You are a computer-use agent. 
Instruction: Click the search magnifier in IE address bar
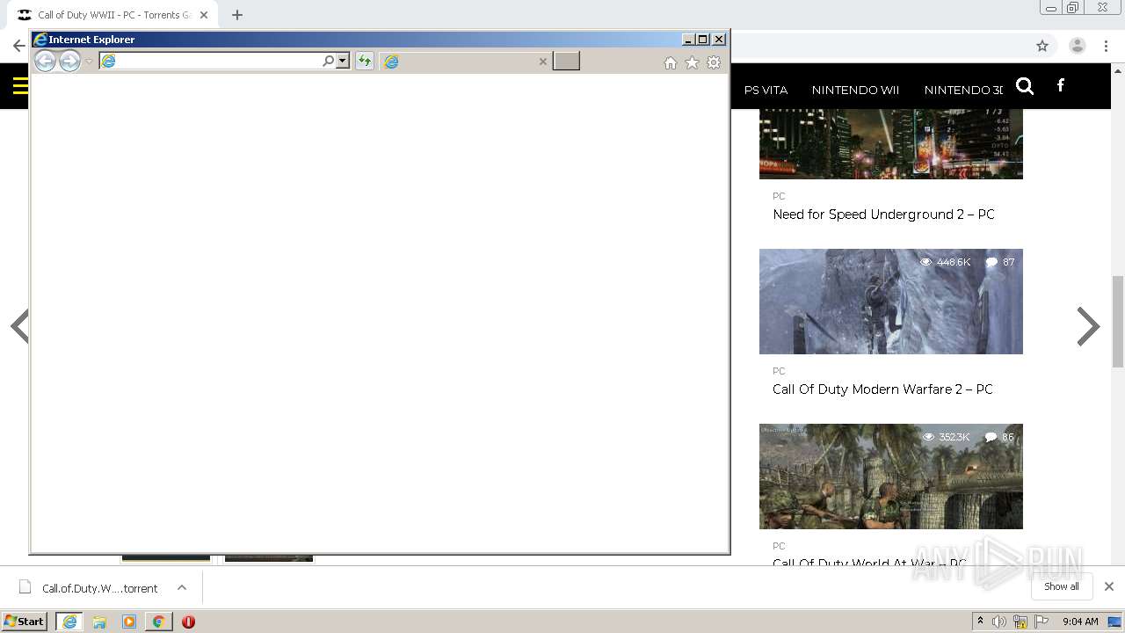pos(329,61)
